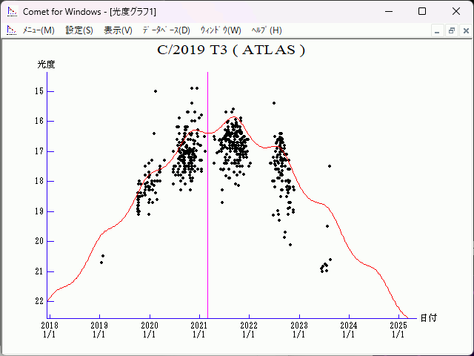Click the magnitude 22 label on vertical axis
This screenshot has width=474, height=356.
coord(40,301)
